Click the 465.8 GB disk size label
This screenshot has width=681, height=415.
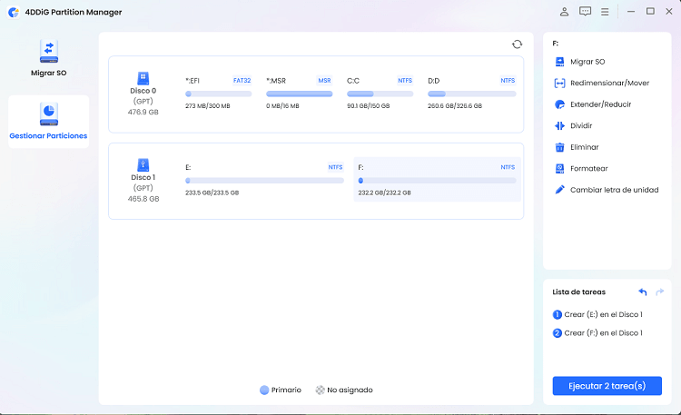tap(143, 199)
